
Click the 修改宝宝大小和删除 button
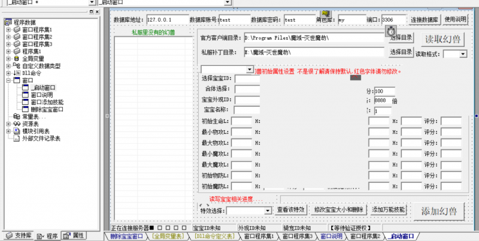tap(338, 210)
